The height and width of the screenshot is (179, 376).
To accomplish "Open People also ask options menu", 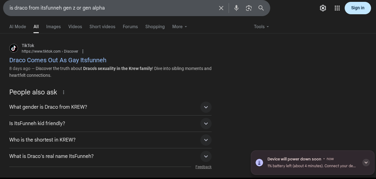I will coord(64,92).
